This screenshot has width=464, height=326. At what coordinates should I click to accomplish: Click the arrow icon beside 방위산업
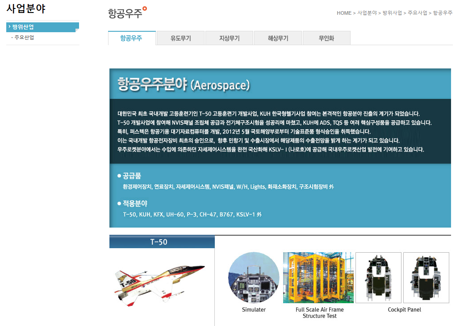pos(9,27)
